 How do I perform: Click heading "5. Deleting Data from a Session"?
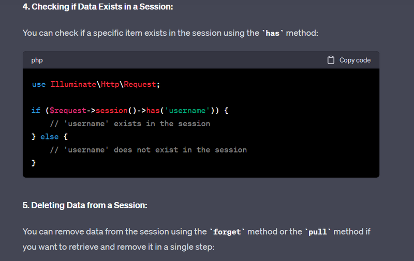[x=85, y=205]
